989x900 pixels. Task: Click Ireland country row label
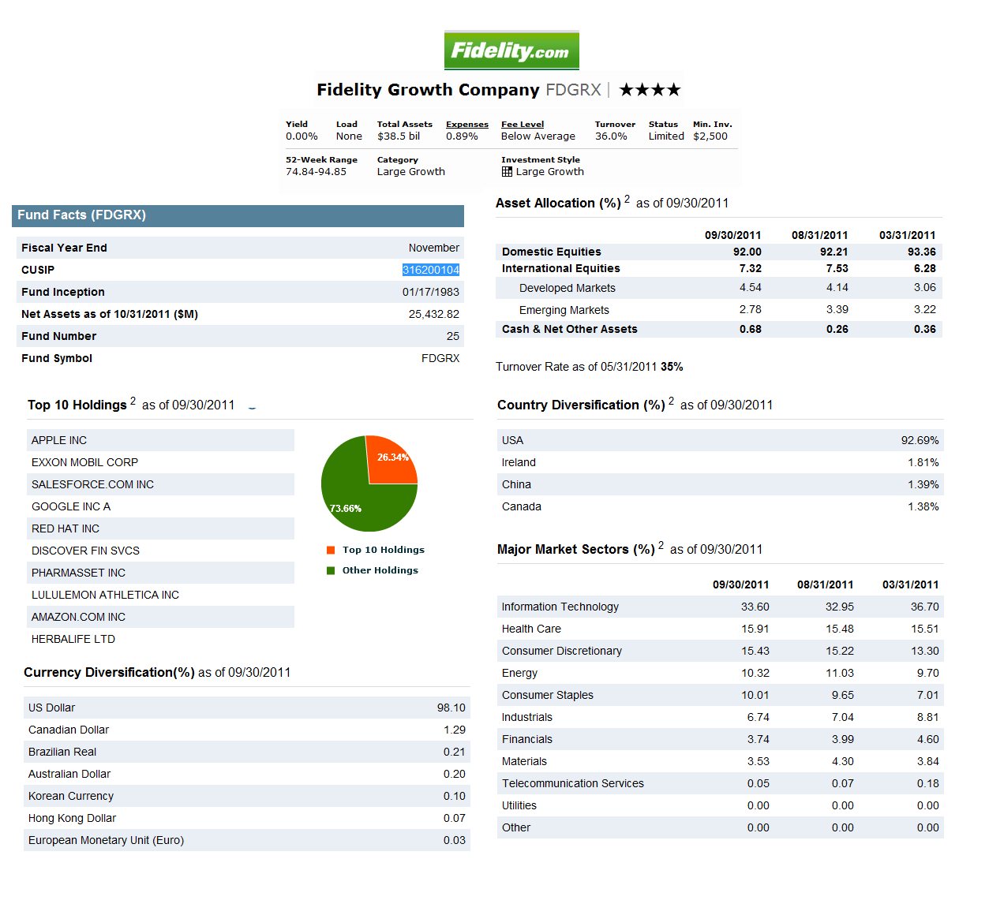click(519, 462)
